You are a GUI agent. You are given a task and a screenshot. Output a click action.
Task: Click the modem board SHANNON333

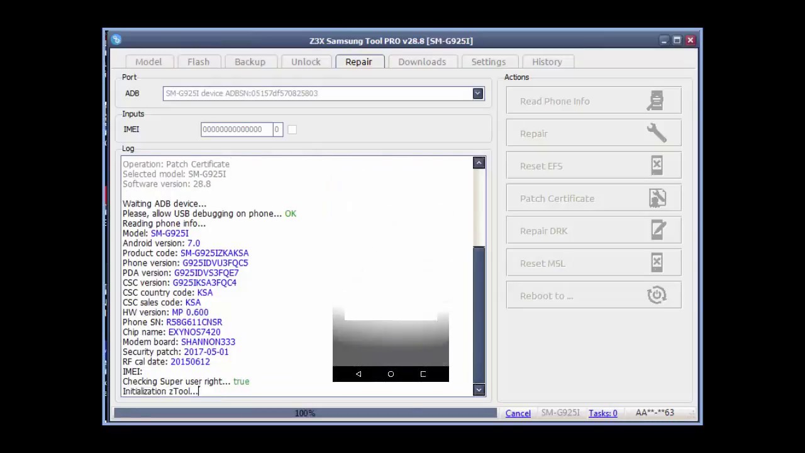coord(208,342)
